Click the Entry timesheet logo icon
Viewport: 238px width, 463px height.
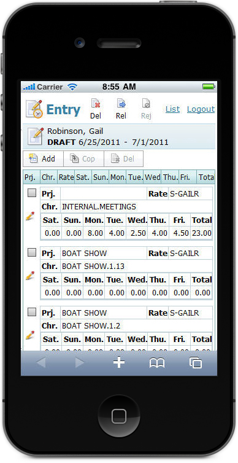coord(34,109)
